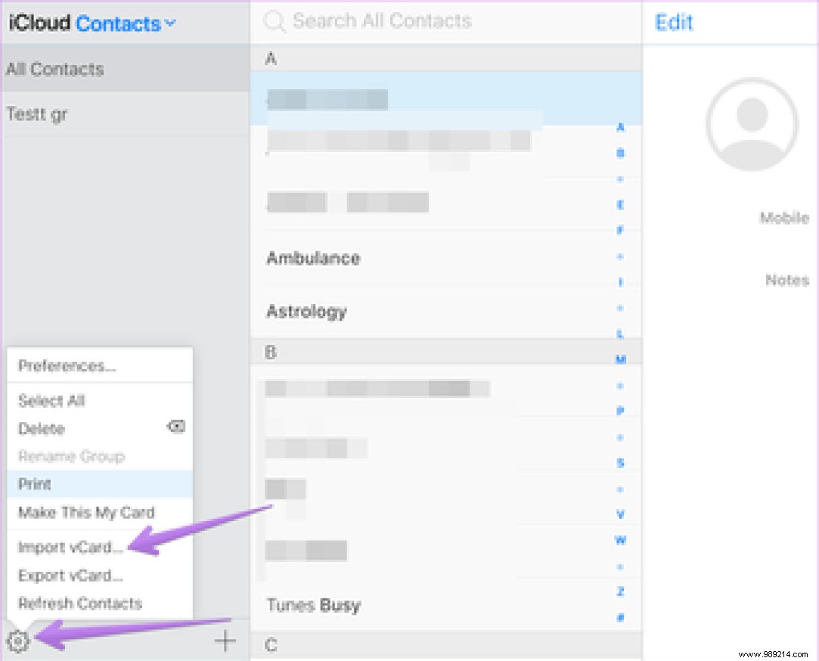Select the All Contacts group
Image resolution: width=819 pixels, height=661 pixels.
tap(55, 69)
